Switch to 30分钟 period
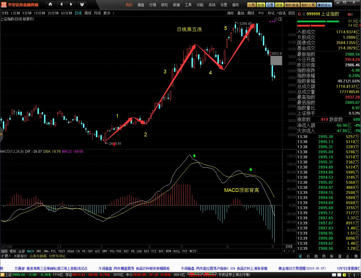The width and height of the screenshot is (361, 278). click(x=53, y=13)
